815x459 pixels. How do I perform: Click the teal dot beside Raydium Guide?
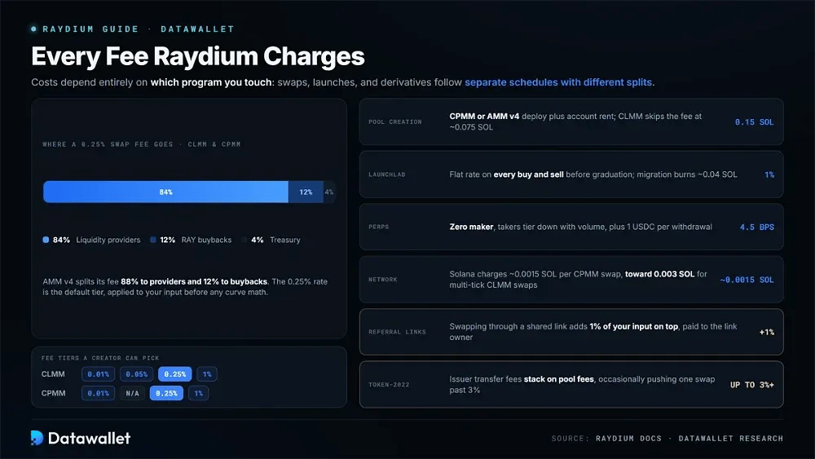[33, 29]
